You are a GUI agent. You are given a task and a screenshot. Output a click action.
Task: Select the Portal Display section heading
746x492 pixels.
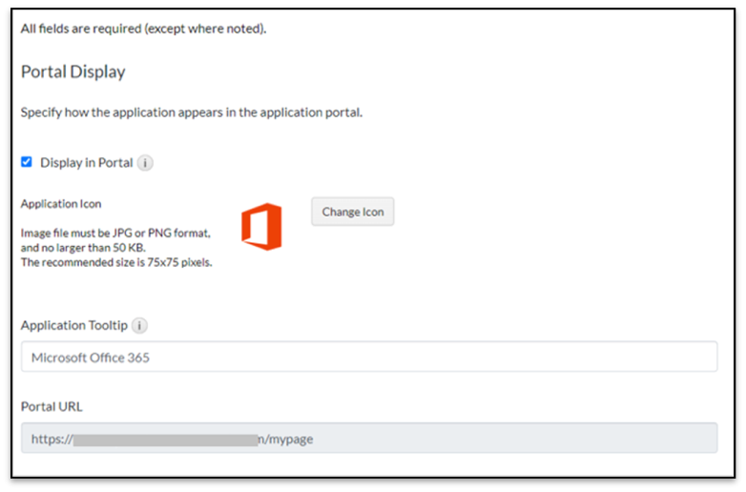73,72
